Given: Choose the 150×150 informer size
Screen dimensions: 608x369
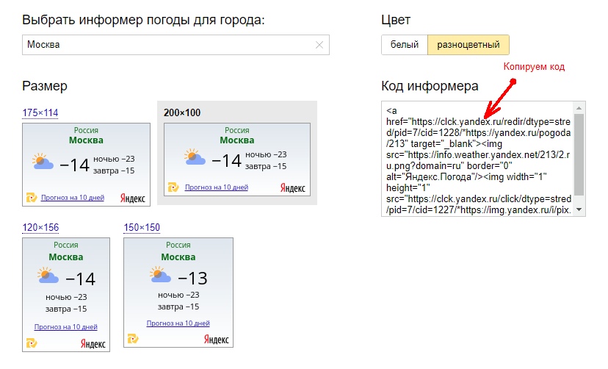Looking at the screenshot, I should pos(142,227).
